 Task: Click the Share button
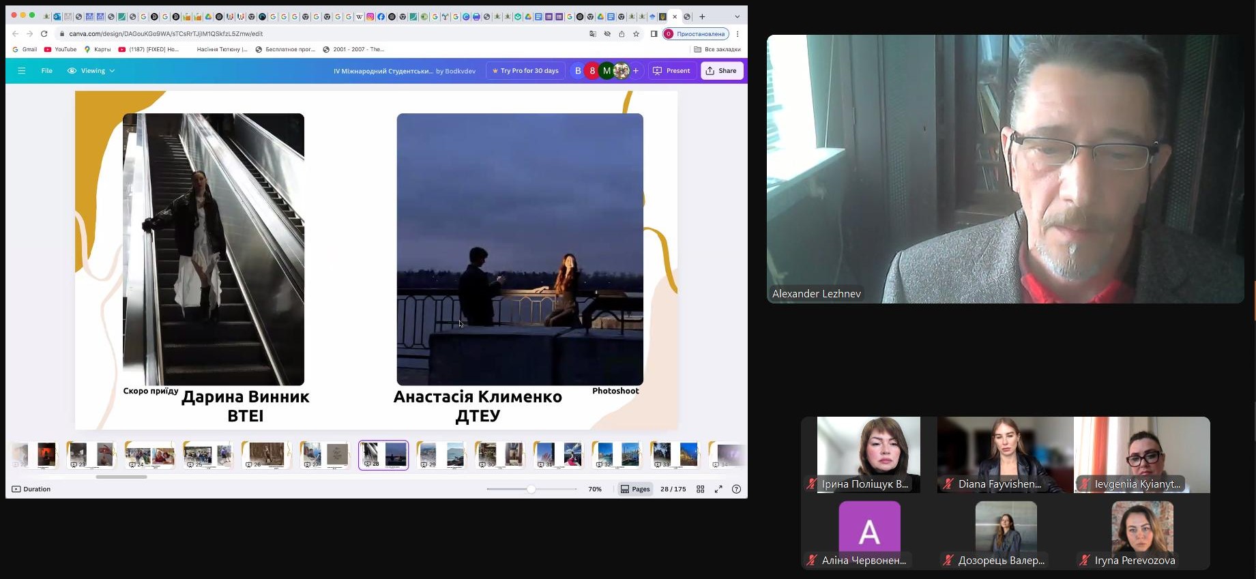coord(722,71)
